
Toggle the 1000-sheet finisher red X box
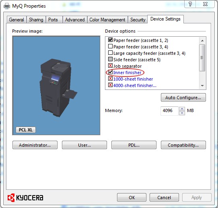(x=110, y=79)
